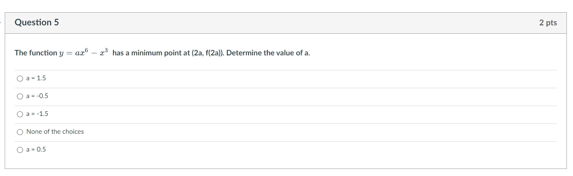Tick the a = 0.5 radio circle

point(20,150)
